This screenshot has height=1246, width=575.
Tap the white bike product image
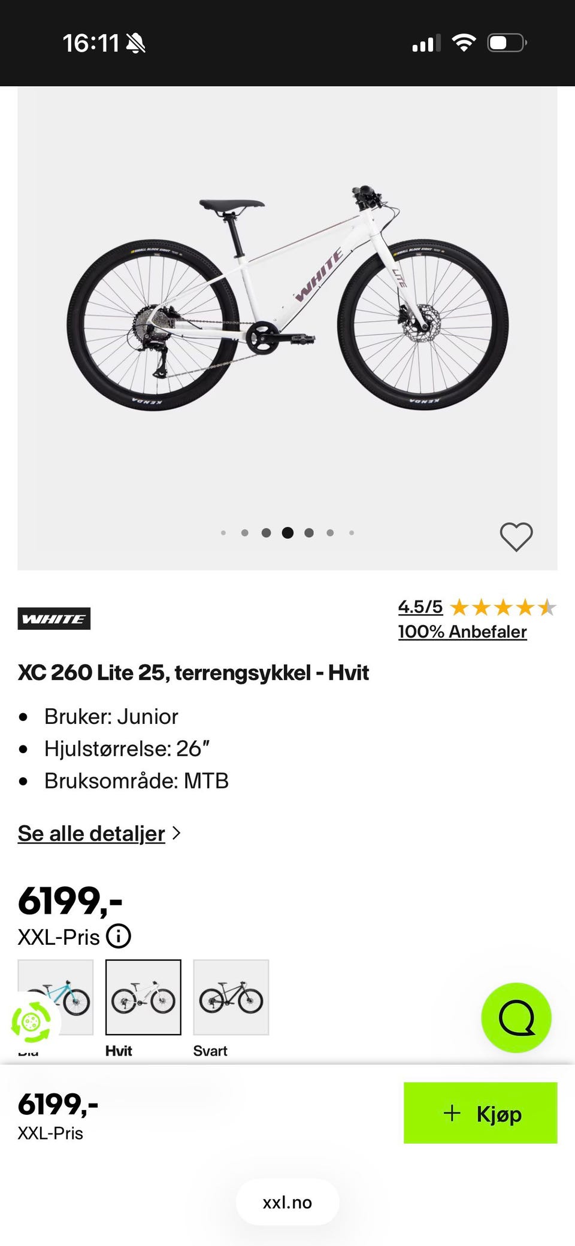pos(287,298)
